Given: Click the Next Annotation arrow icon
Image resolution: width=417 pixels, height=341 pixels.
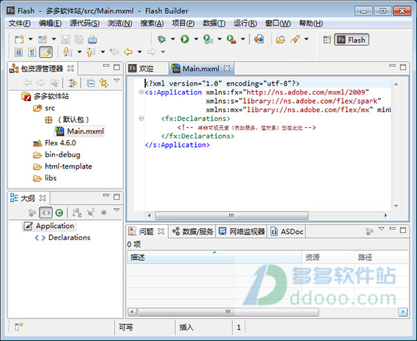Looking at the screenshot, I should coord(67,51).
